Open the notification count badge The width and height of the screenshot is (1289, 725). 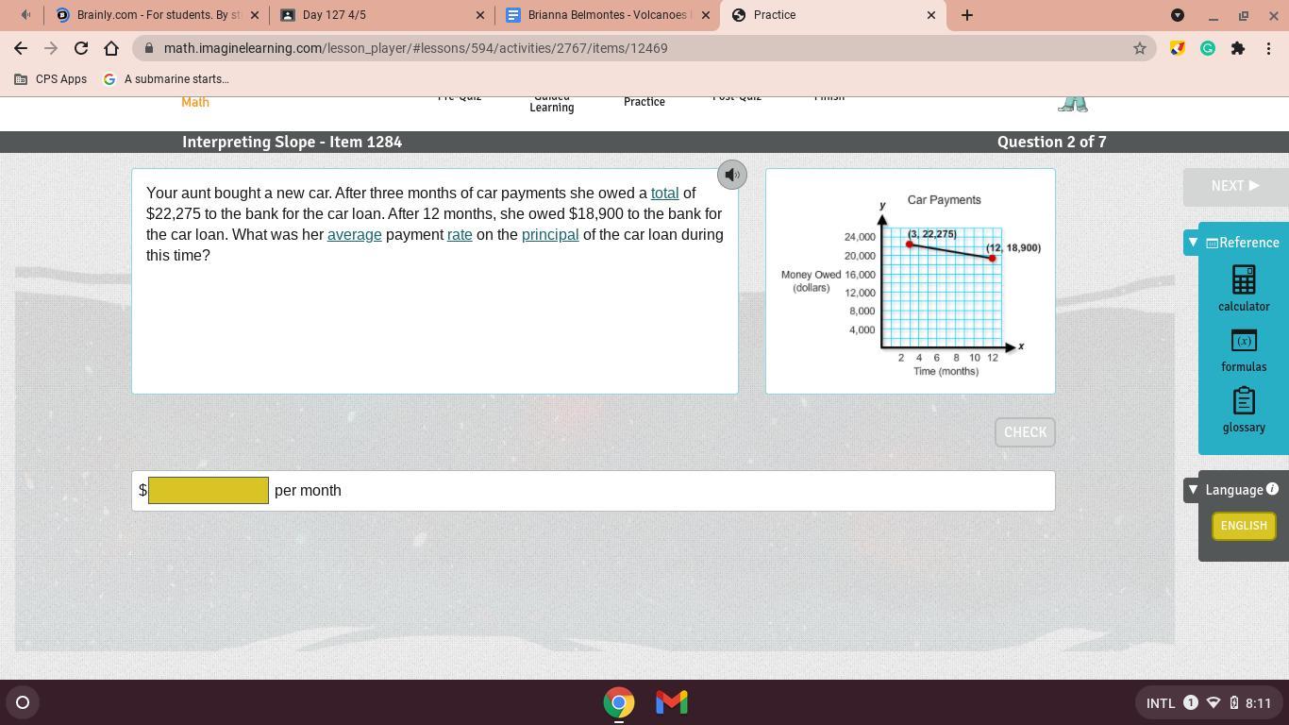tap(1191, 702)
